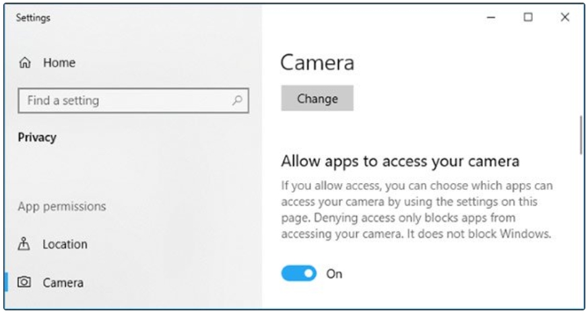
Task: Maximize the Settings window
Action: (529, 18)
